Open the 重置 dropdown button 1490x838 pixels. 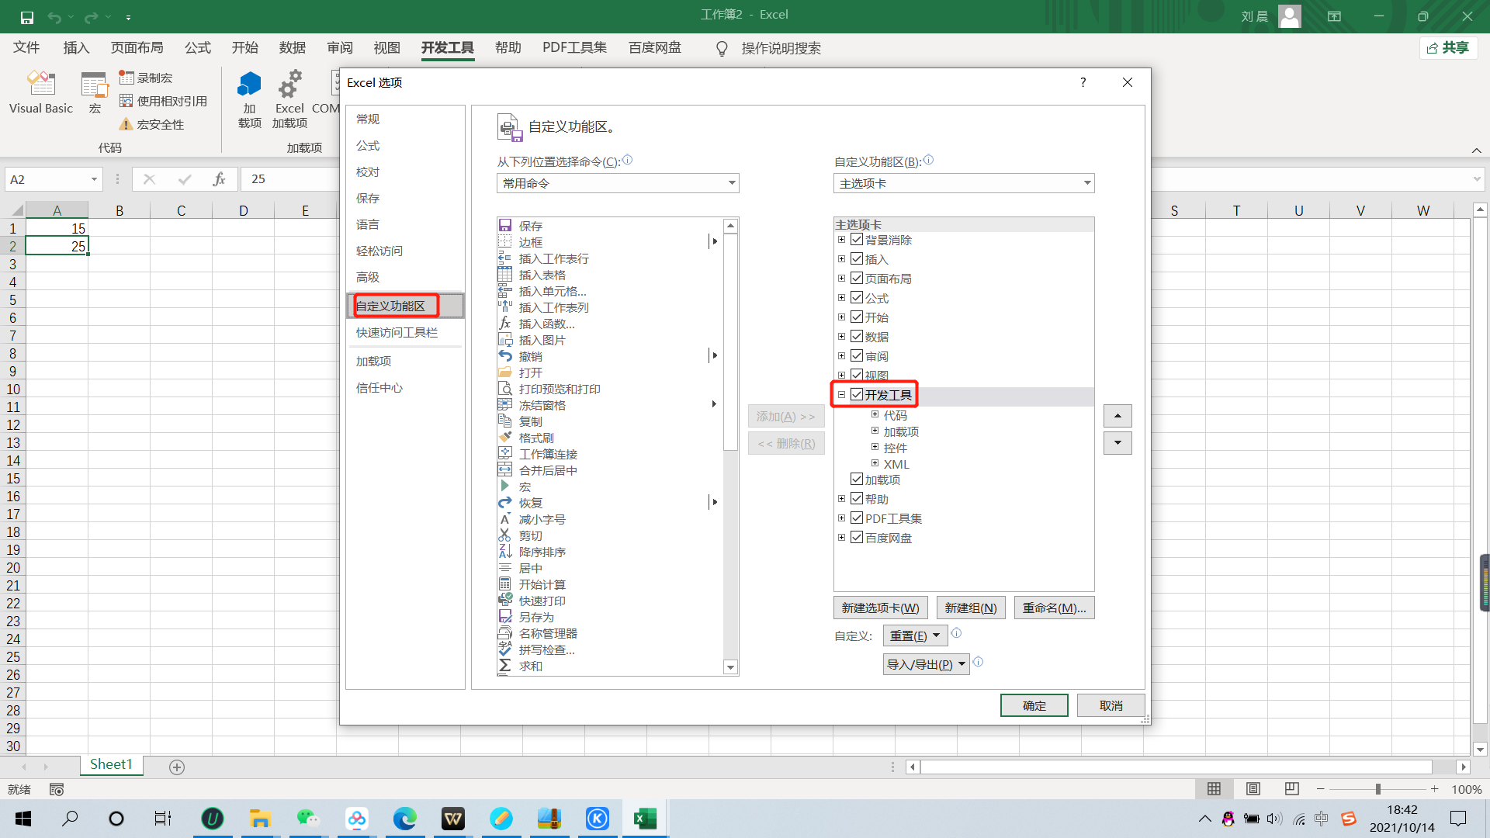tap(915, 635)
